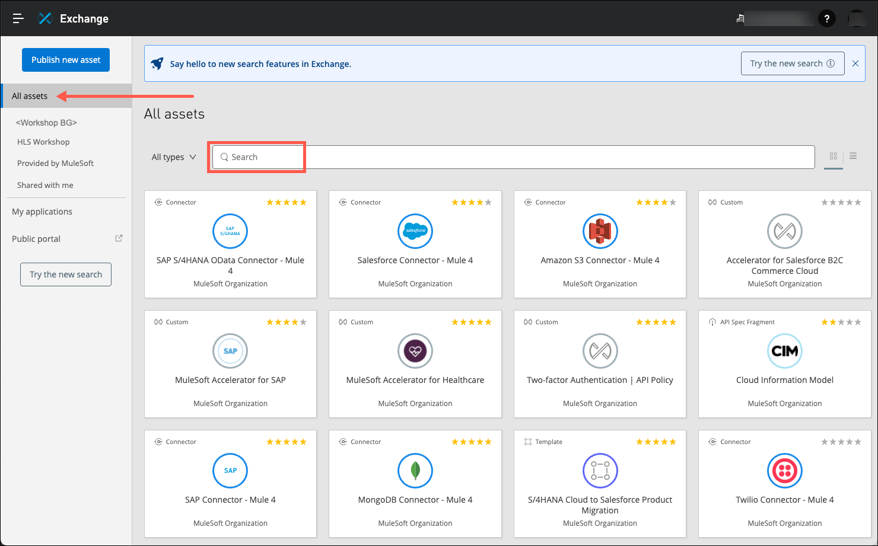Open the hamburger navigation menu
Image resolution: width=878 pixels, height=546 pixels.
click(18, 18)
